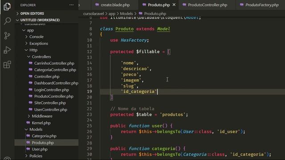Click the 'nome' string on line 14
285x160 pixels.
[128, 63]
